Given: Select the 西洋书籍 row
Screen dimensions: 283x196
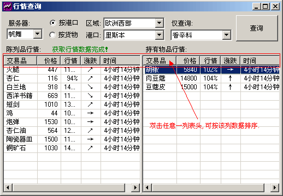Looking at the screenshot, I should (72, 96).
